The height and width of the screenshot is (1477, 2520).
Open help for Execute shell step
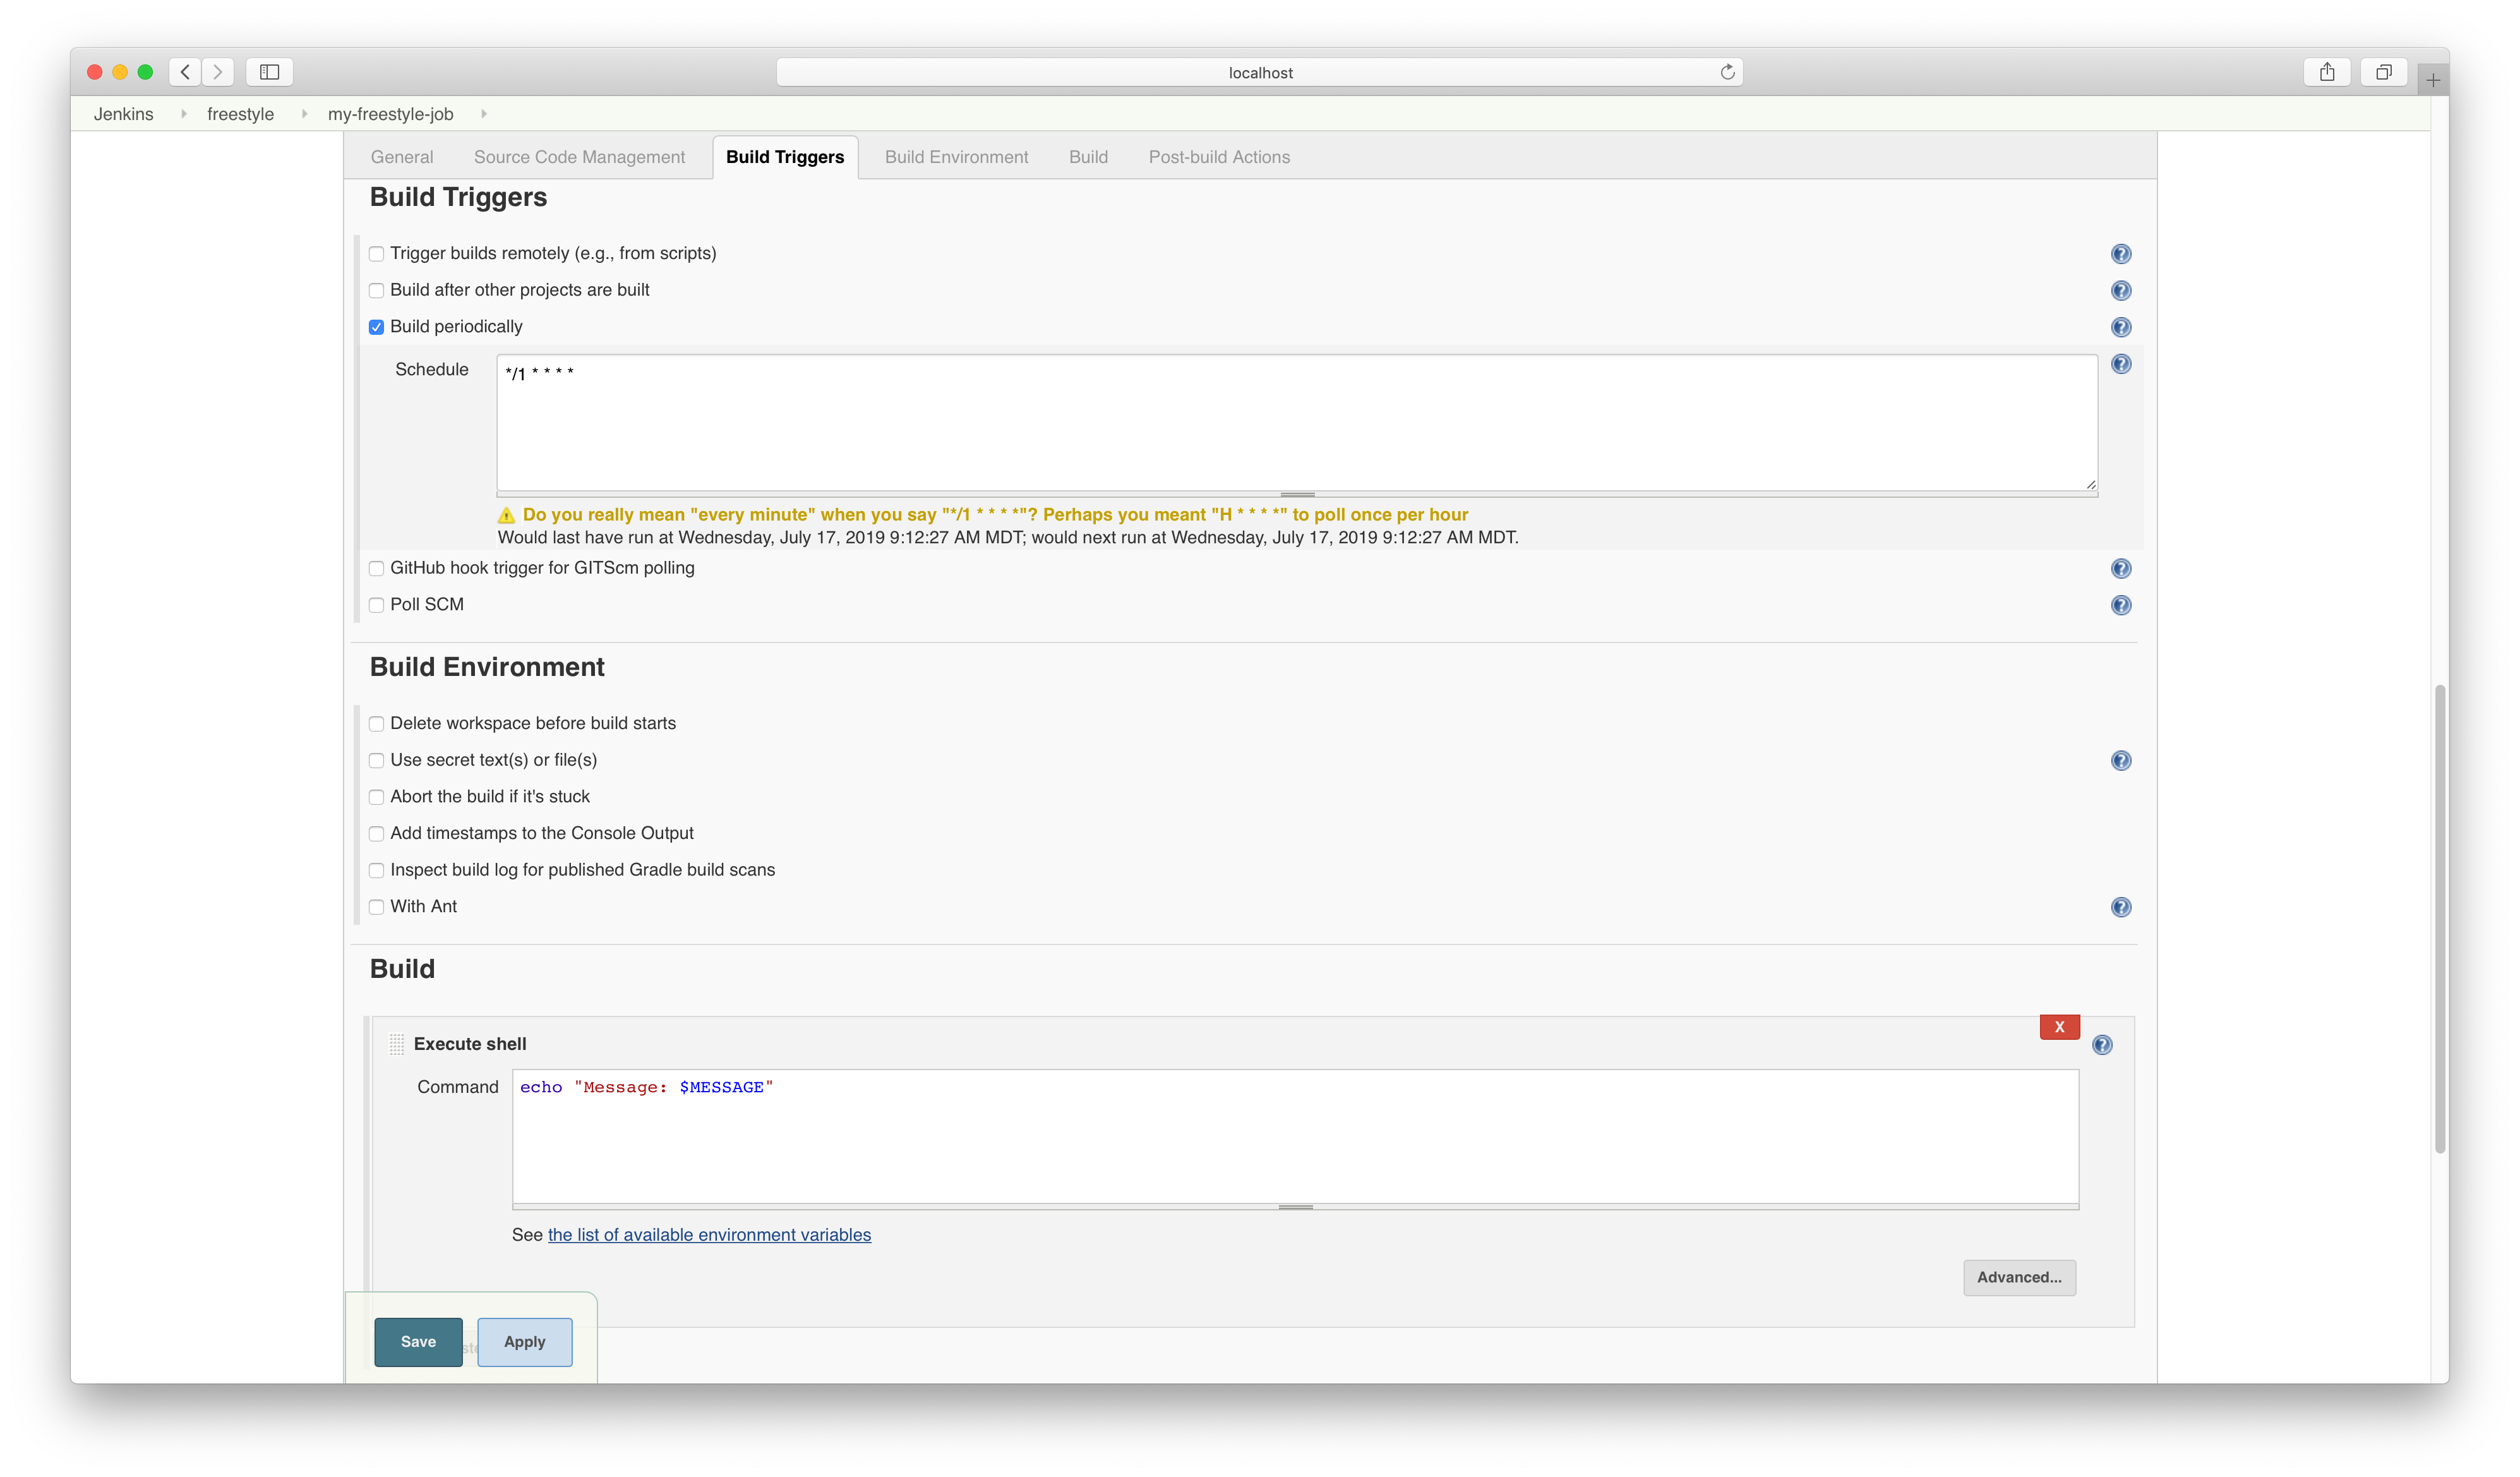[2102, 1045]
